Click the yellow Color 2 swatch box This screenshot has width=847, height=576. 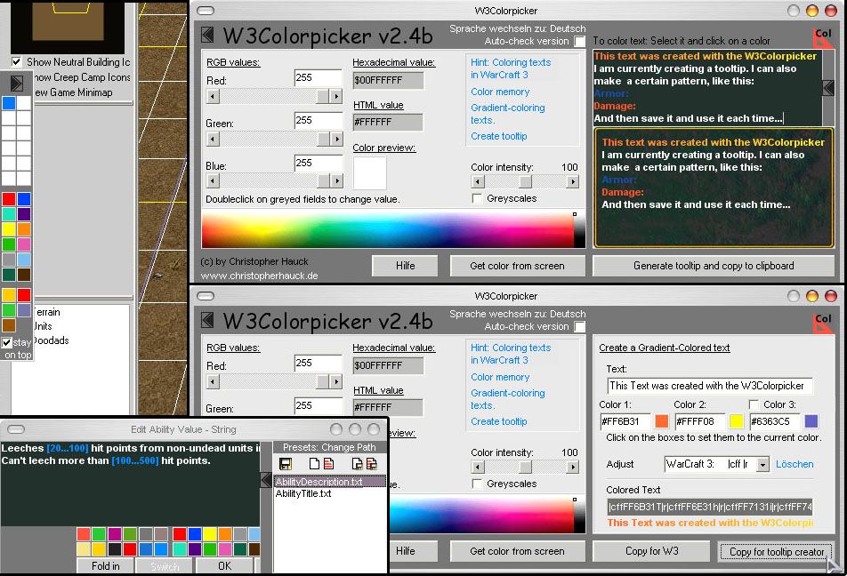(737, 421)
